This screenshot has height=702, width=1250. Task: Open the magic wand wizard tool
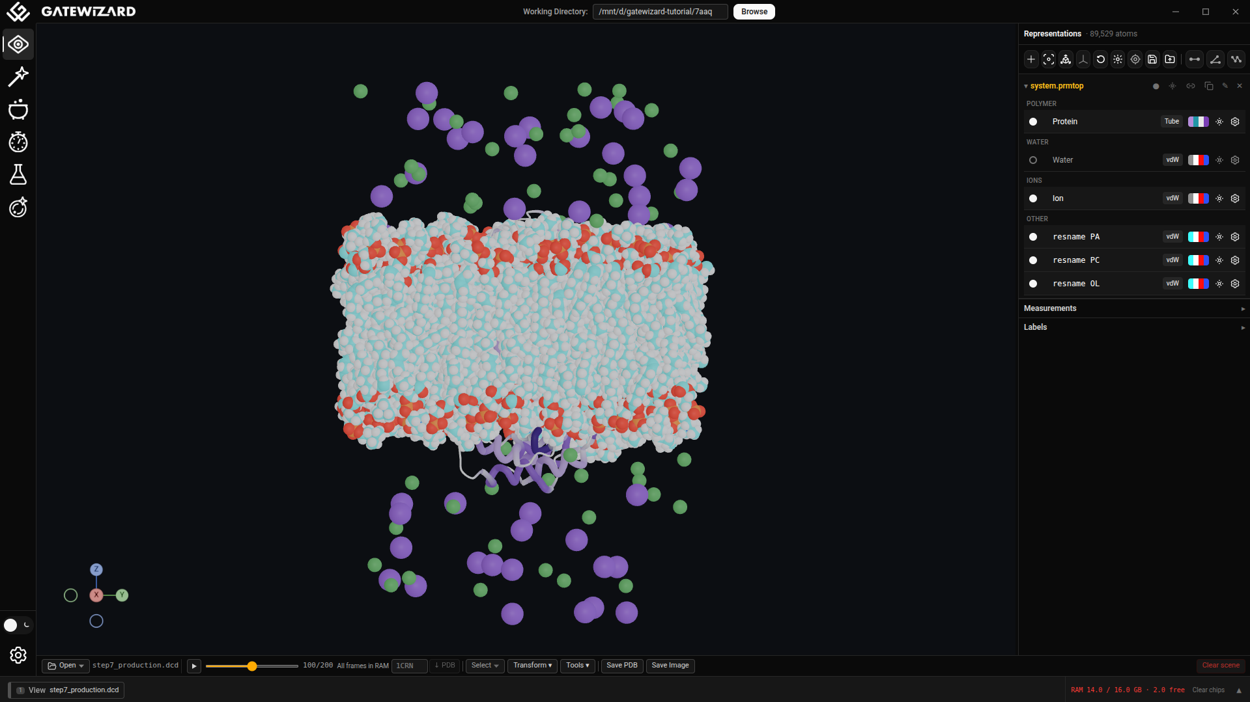click(x=18, y=77)
